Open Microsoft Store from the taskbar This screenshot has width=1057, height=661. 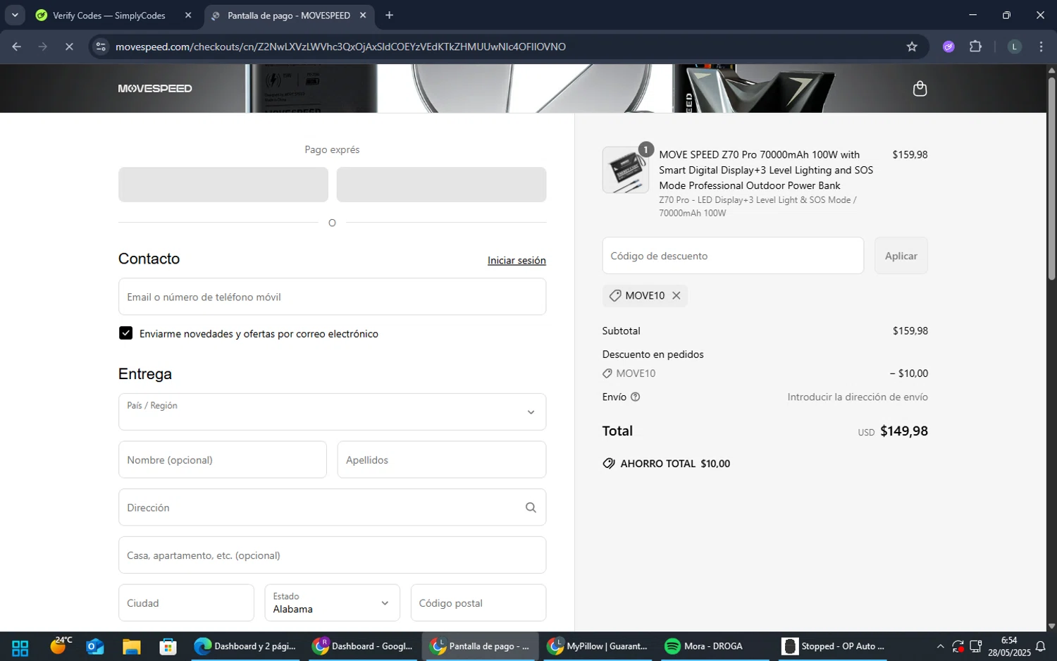tap(168, 647)
